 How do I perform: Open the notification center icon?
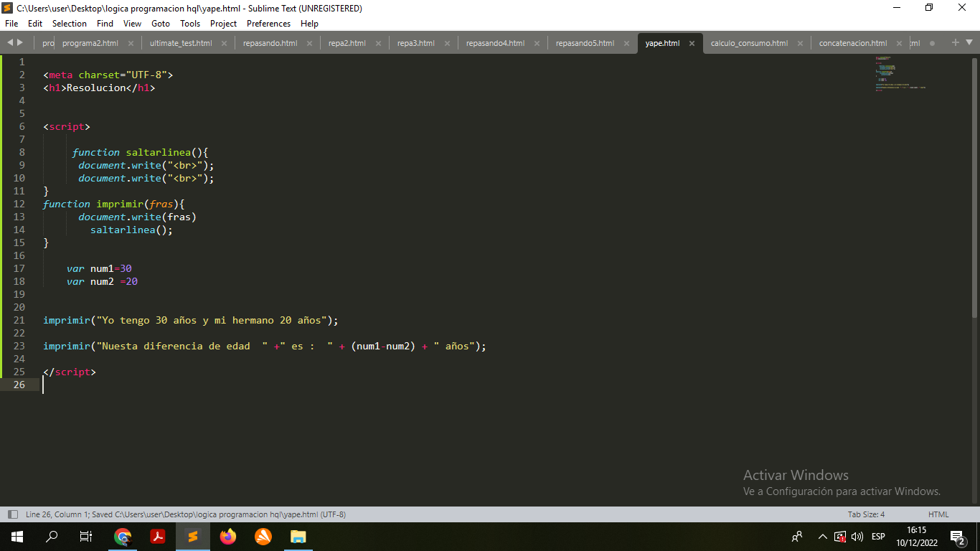click(957, 537)
